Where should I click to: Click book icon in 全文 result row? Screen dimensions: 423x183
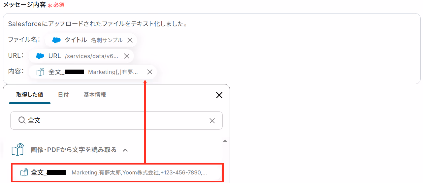[24, 172]
